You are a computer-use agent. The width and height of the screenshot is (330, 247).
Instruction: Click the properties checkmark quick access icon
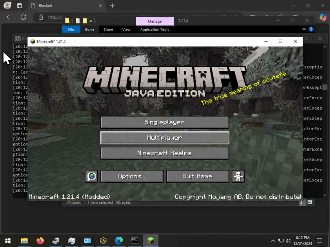pyautogui.click(x=78, y=21)
